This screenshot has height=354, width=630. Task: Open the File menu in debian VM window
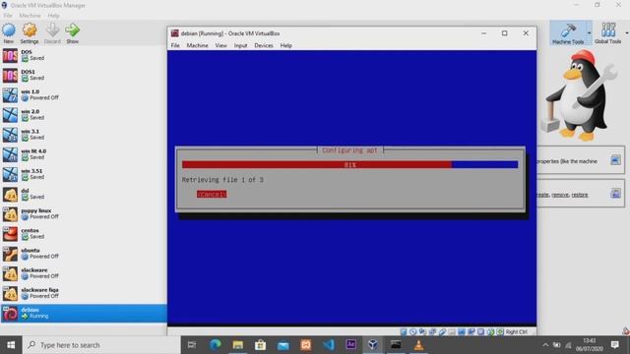tap(175, 45)
